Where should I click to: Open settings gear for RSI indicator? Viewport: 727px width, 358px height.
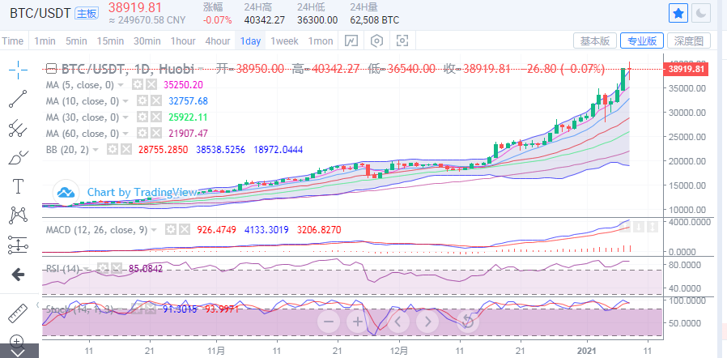[103, 268]
